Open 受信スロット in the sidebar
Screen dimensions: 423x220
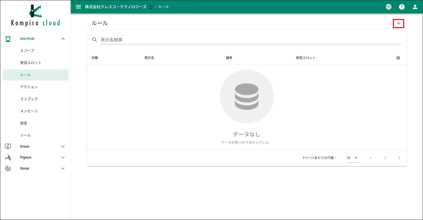pos(35,63)
